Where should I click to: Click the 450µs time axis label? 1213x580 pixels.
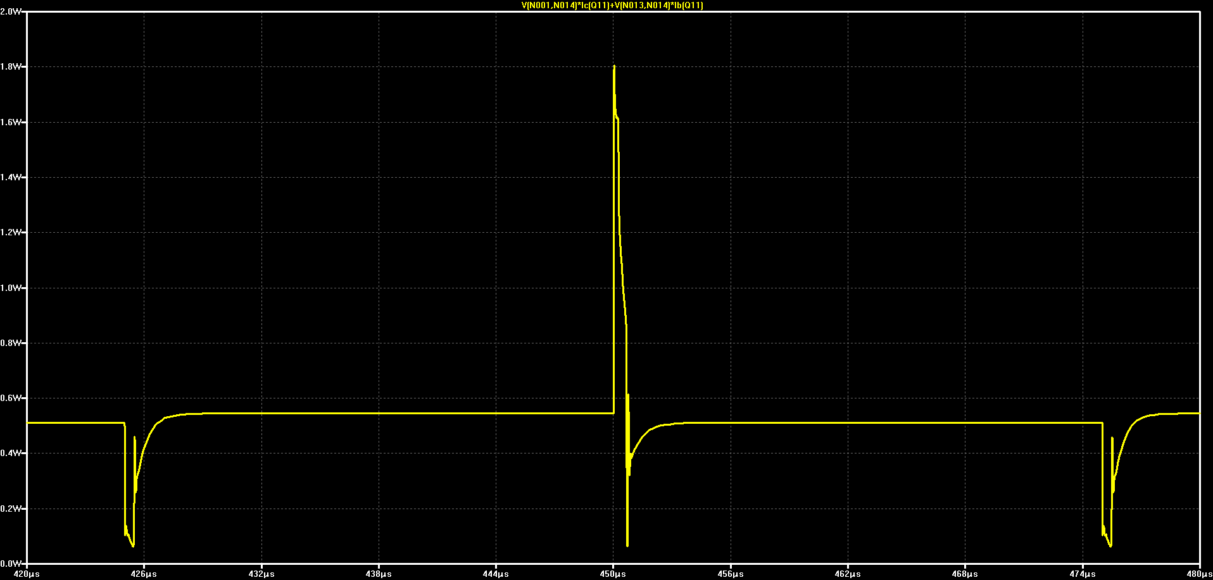point(613,574)
